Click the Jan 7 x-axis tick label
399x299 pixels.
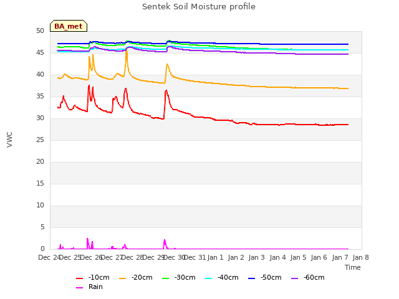tap(340, 257)
